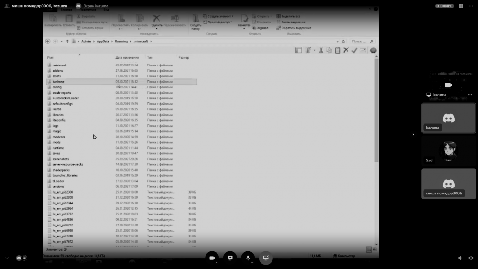
Task: Click the AppData breadcrumb in the address bar
Action: point(103,41)
